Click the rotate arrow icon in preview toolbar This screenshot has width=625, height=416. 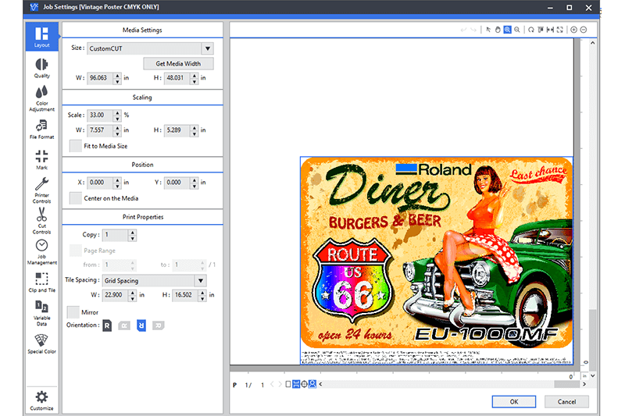[x=531, y=30]
